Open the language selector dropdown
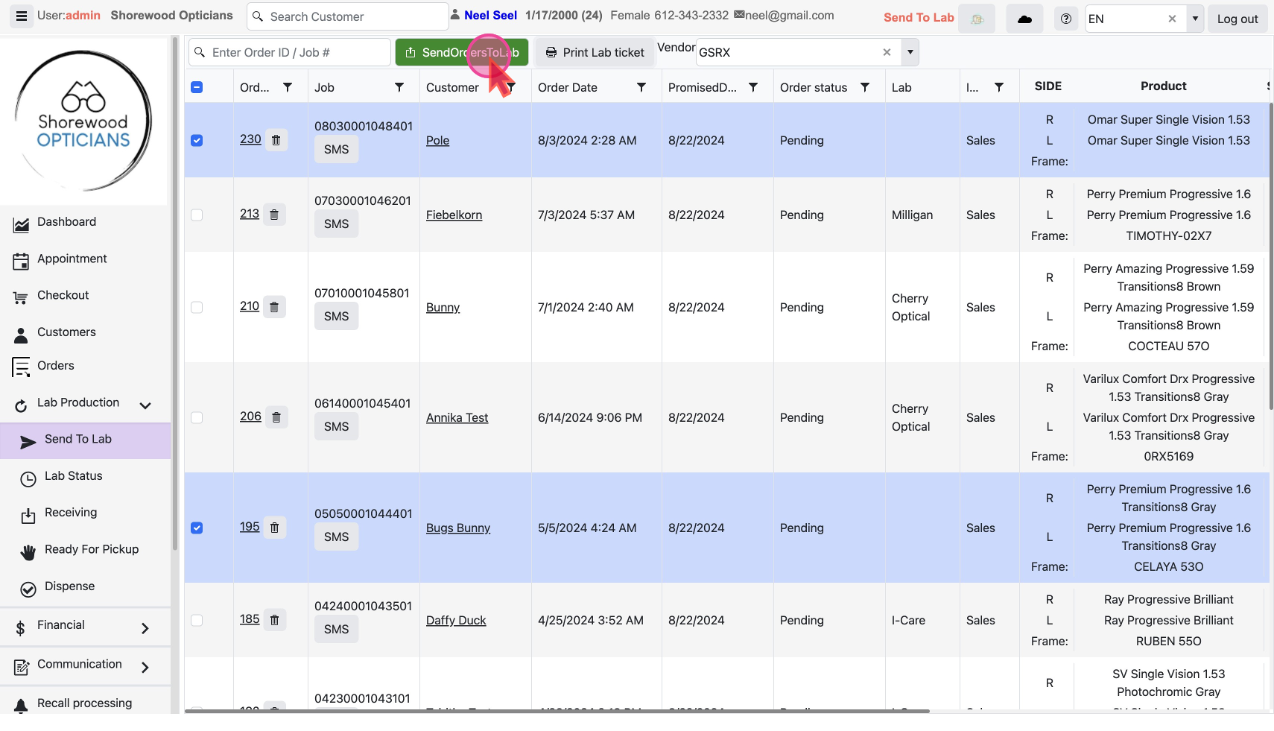Screen dimensions: 1274x731 point(1195,19)
